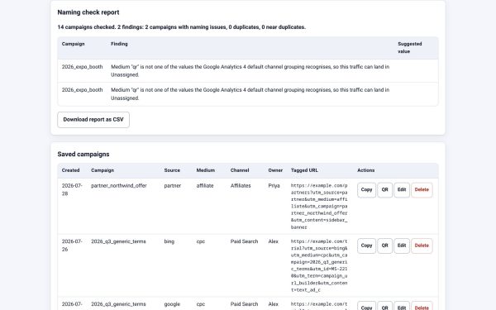
Task: Click the Created column header
Action: 70,170
